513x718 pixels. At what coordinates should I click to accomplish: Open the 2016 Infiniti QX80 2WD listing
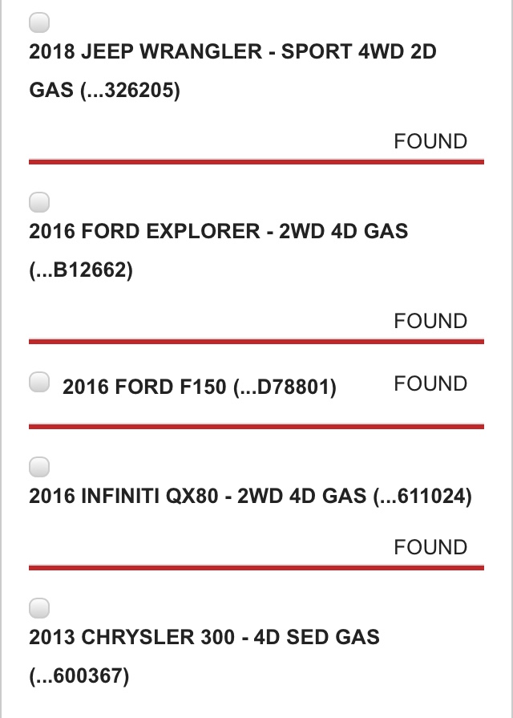250,496
